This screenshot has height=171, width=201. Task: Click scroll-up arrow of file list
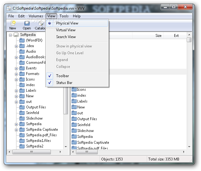point(189,35)
